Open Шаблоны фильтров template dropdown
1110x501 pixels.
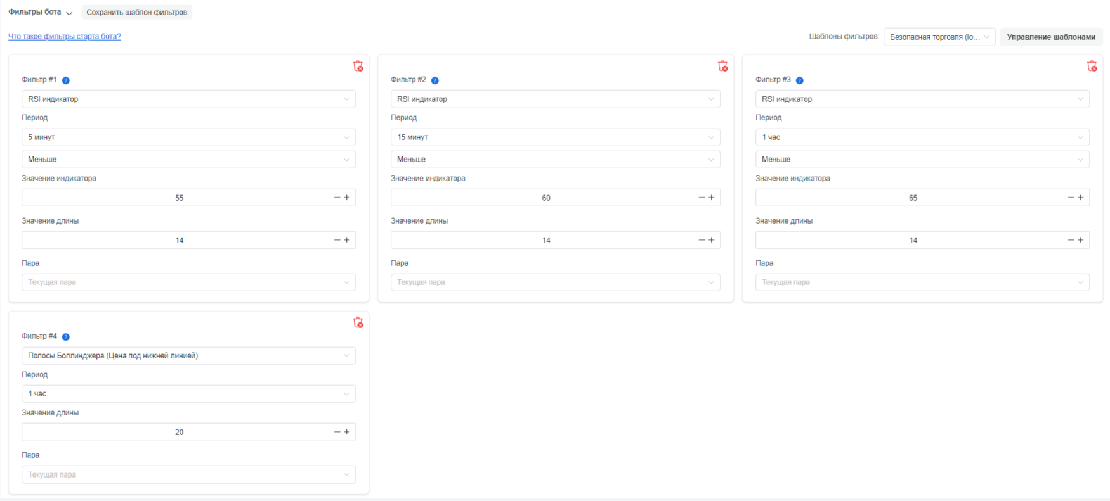pyautogui.click(x=939, y=37)
